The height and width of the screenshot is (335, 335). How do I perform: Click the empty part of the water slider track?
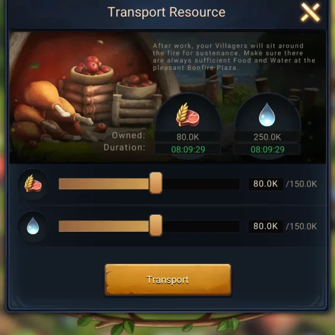[201, 226]
